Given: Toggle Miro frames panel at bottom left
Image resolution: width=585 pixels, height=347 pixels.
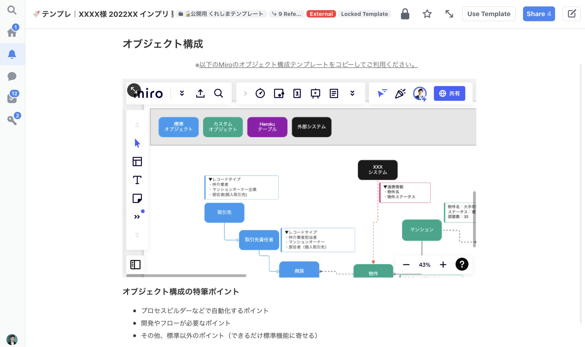Looking at the screenshot, I should pyautogui.click(x=135, y=265).
